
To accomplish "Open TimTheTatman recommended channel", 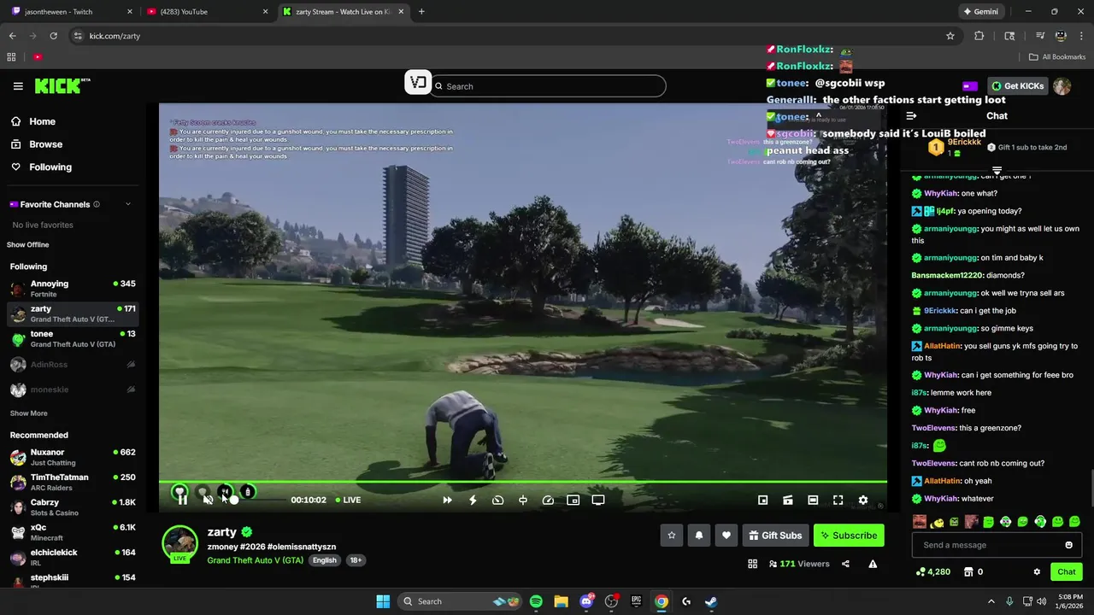I will [73, 483].
